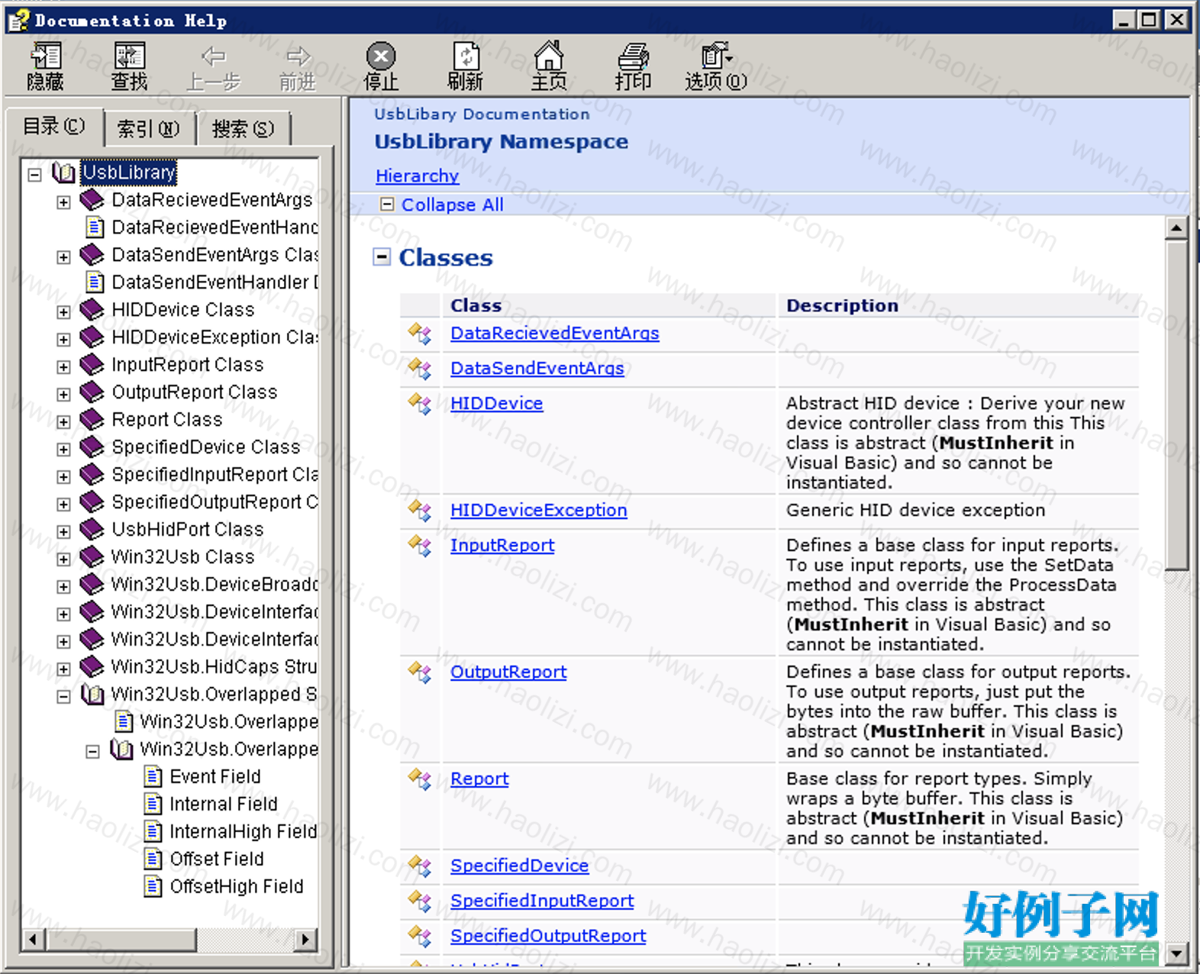Go to Home (主页) icon
Screen dimensions: 1200x974
tap(549, 66)
